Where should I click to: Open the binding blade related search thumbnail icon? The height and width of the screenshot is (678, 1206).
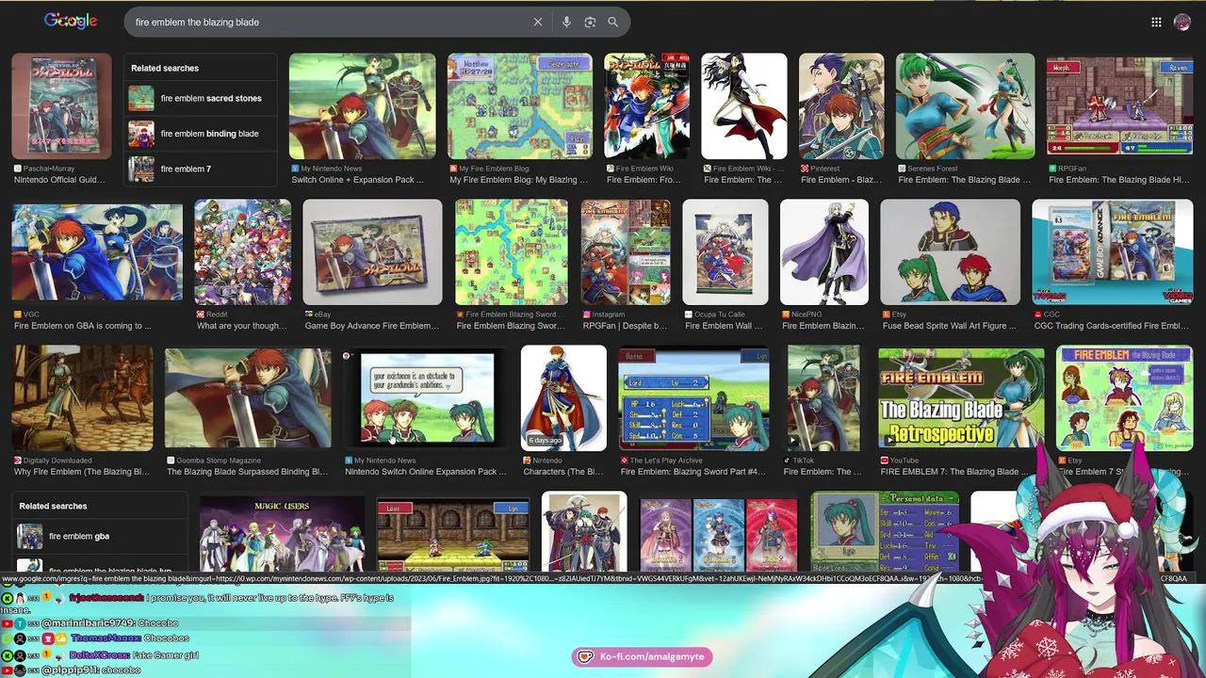click(x=141, y=134)
